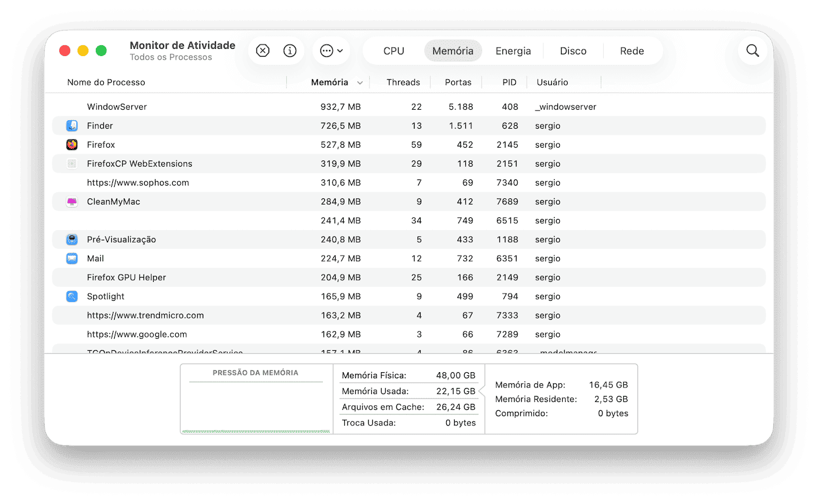Sort by Portas column header
Screen dimensions: 818x504
(458, 82)
